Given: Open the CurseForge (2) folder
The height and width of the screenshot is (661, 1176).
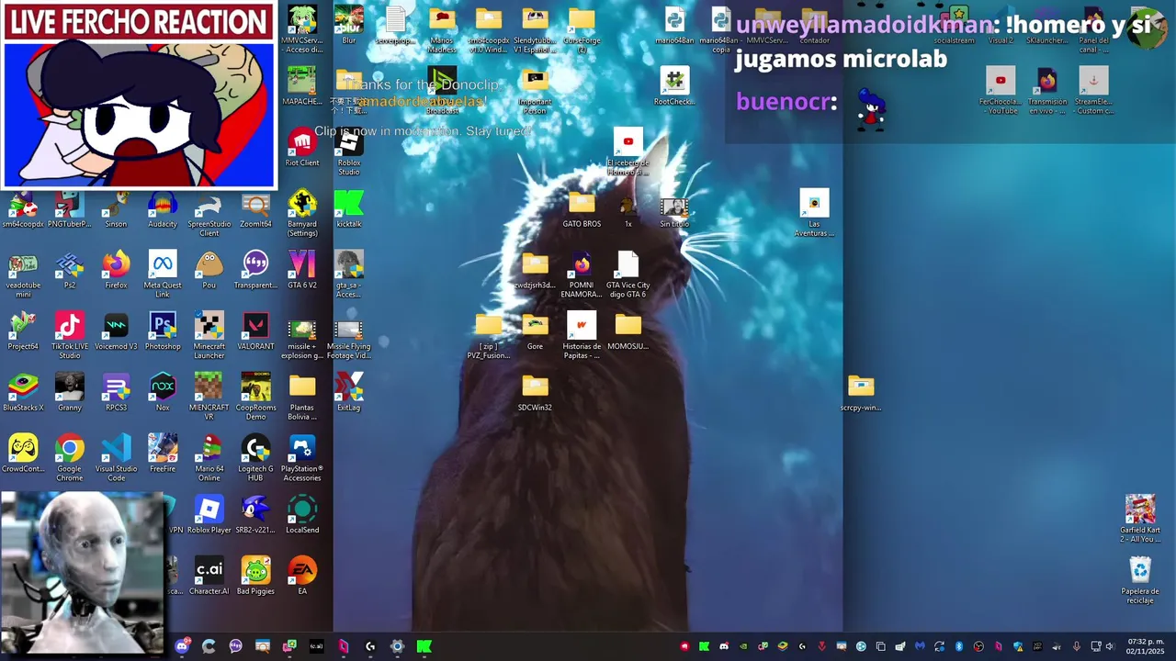Looking at the screenshot, I should (x=582, y=29).
